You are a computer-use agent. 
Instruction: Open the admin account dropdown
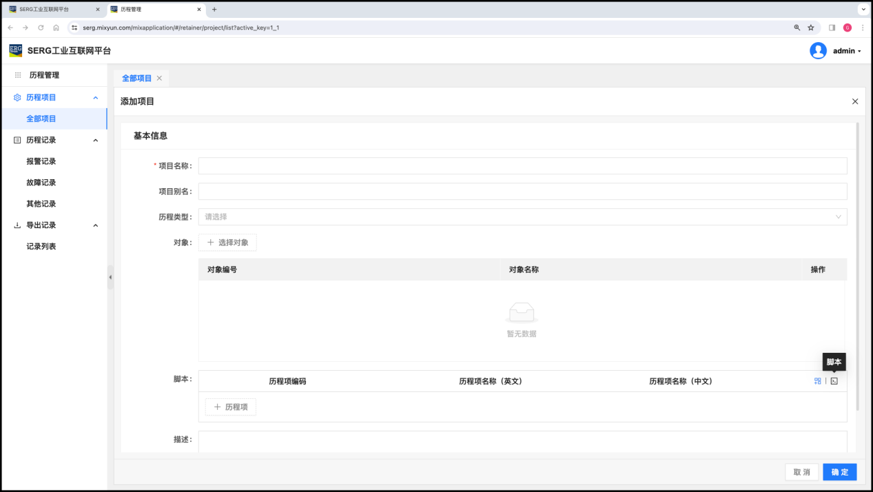tap(847, 51)
